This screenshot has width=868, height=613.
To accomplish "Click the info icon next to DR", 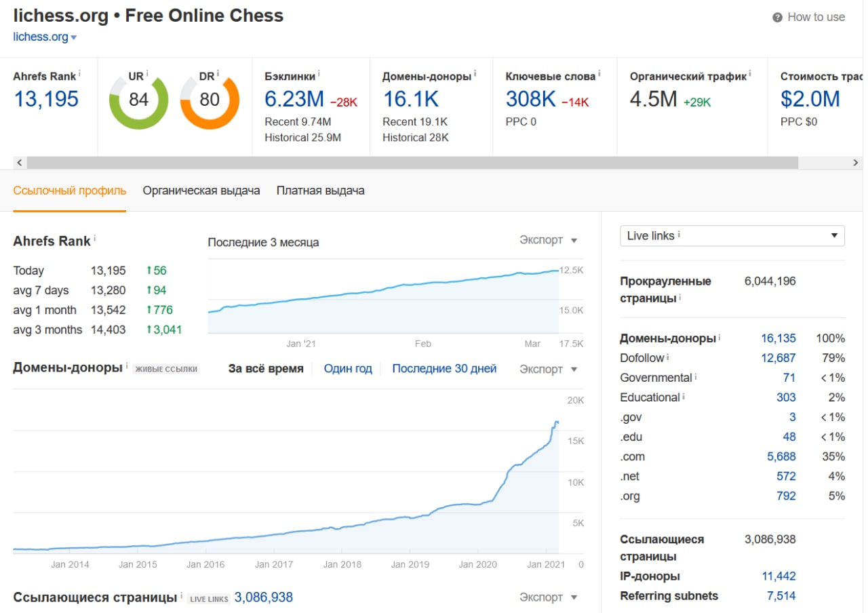I will coord(218,73).
